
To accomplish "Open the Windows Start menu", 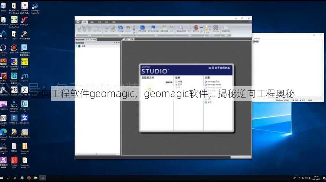I will click(1, 178).
